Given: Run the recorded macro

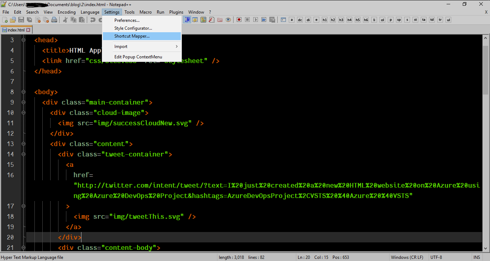Looking at the screenshot, I should click(x=255, y=20).
